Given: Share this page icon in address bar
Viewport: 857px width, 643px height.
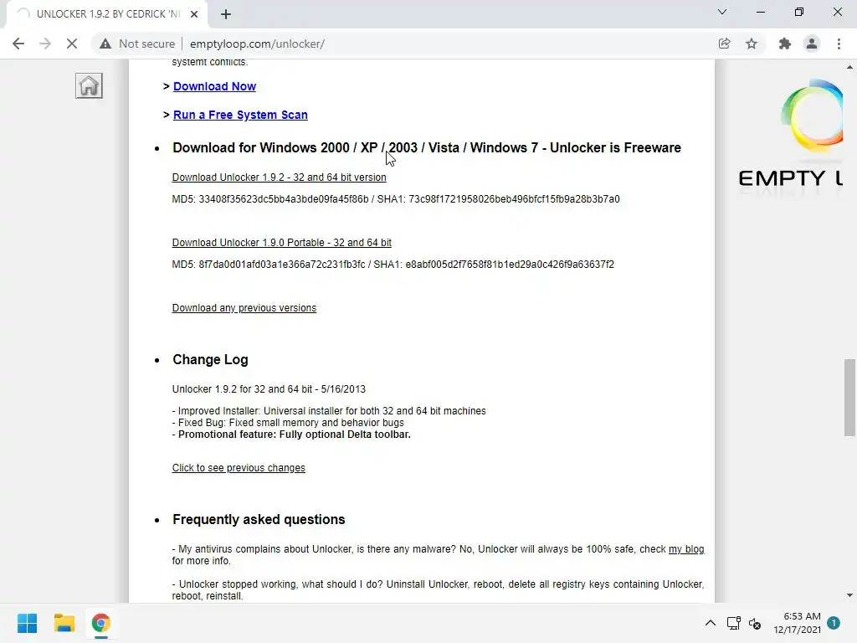Looking at the screenshot, I should pyautogui.click(x=724, y=44).
